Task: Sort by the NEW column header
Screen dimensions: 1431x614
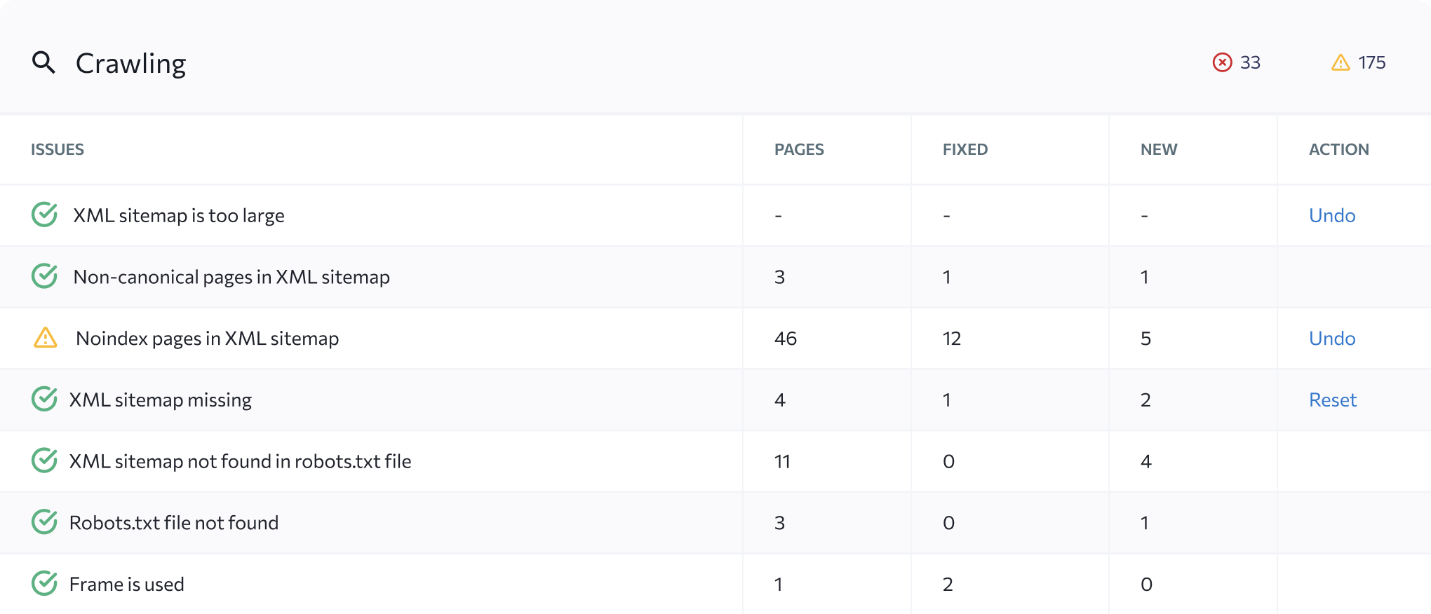Action: coord(1159,149)
